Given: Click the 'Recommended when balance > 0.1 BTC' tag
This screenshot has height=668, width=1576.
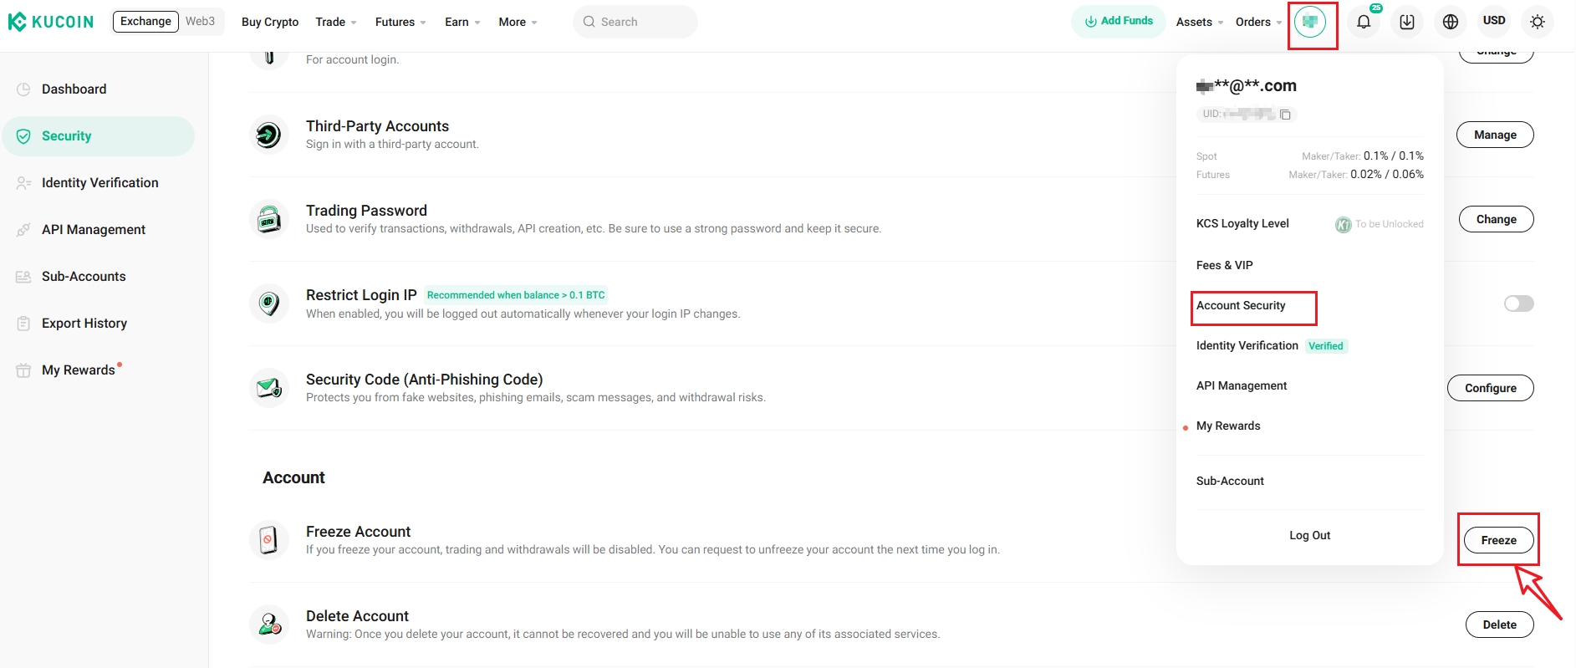Looking at the screenshot, I should pos(516,295).
